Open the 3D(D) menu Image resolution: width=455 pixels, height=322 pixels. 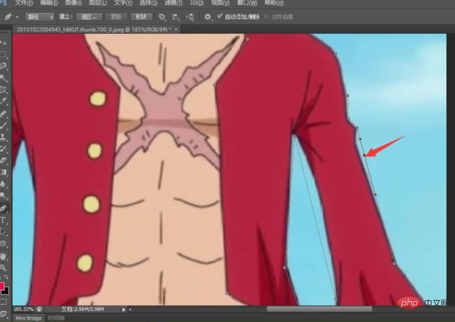coord(196,3)
